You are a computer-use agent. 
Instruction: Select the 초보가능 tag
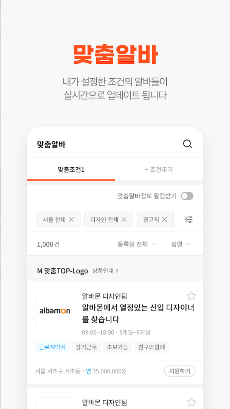(x=117, y=347)
